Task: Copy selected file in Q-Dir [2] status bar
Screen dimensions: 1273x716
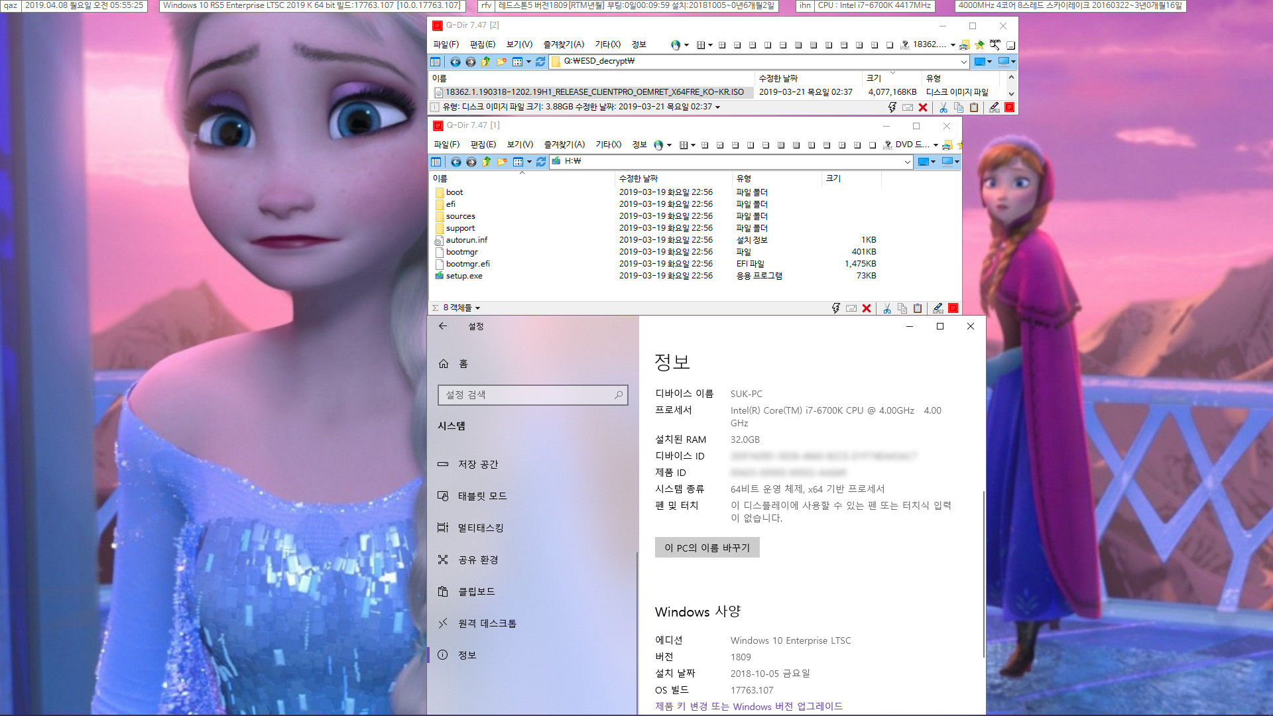Action: (x=958, y=107)
